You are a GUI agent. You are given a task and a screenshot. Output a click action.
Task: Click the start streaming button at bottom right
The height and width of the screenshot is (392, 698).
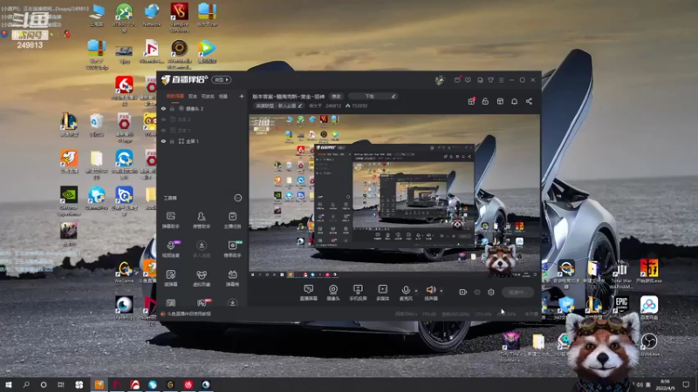[x=517, y=292]
